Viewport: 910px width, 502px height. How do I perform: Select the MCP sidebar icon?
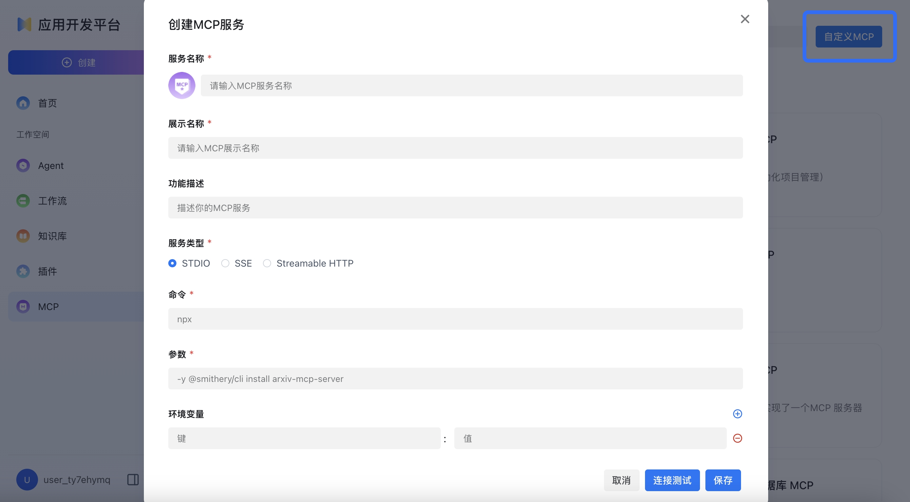pos(23,306)
